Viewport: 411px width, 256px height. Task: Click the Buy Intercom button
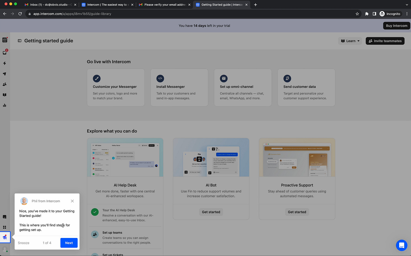coord(397,26)
